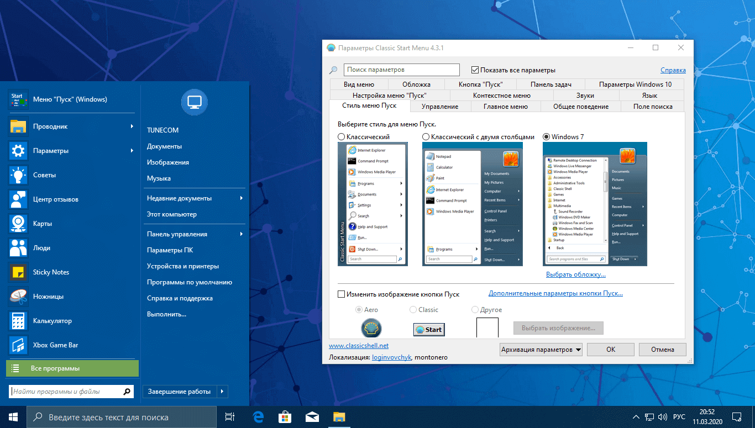Viewport: 755px width, 428px height.
Task: Click network icon in system tray
Action: [x=649, y=417]
